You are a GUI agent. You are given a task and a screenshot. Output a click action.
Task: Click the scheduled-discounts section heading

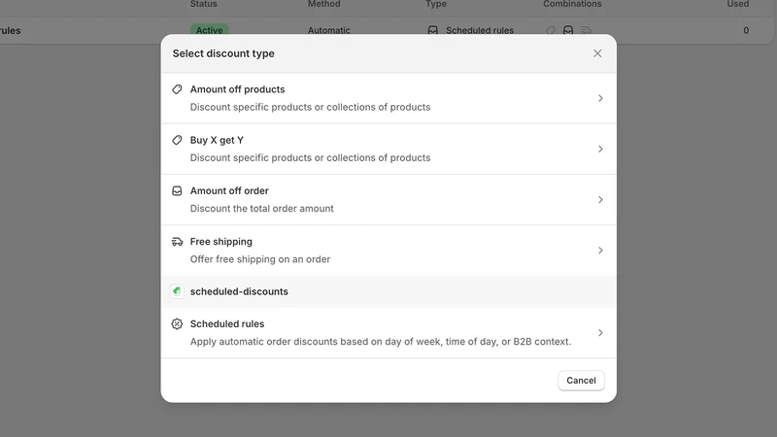(239, 291)
